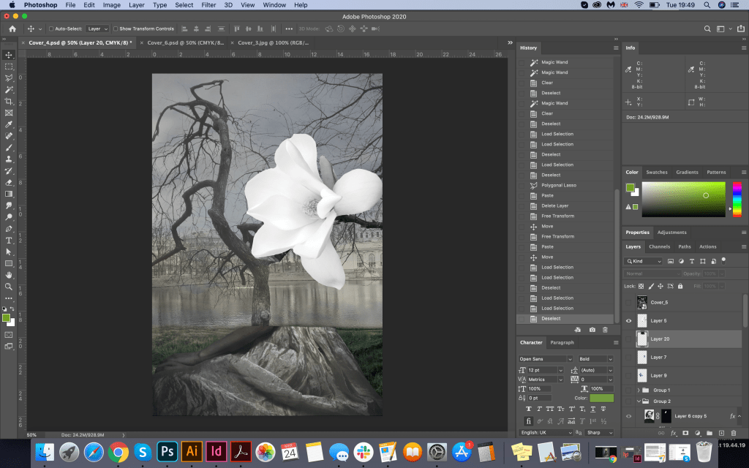This screenshot has height=468, width=749.
Task: Switch to the Channels tab
Action: tap(659, 246)
